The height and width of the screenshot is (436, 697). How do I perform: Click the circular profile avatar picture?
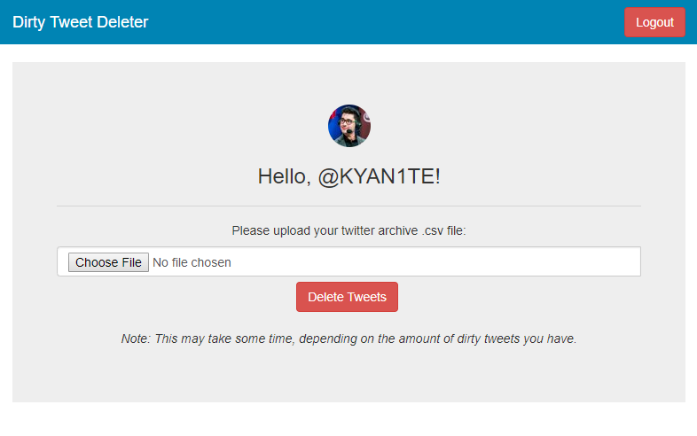pos(348,126)
